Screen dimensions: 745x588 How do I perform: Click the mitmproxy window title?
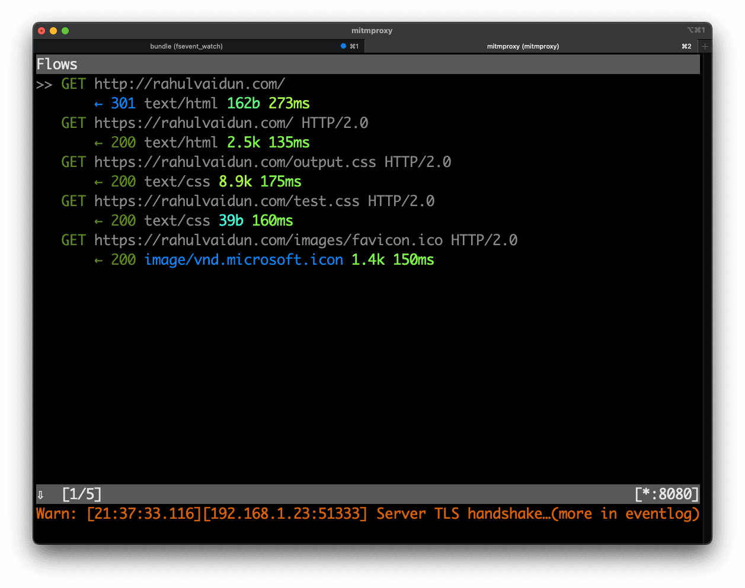pos(372,31)
